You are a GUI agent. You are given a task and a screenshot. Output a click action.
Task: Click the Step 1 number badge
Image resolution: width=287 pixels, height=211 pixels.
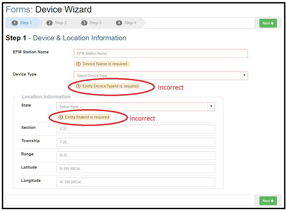point(15,23)
